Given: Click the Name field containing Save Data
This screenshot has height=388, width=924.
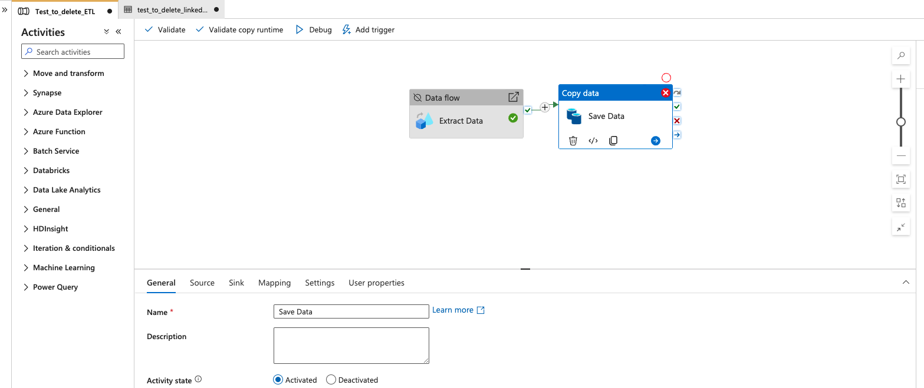Looking at the screenshot, I should [351, 311].
